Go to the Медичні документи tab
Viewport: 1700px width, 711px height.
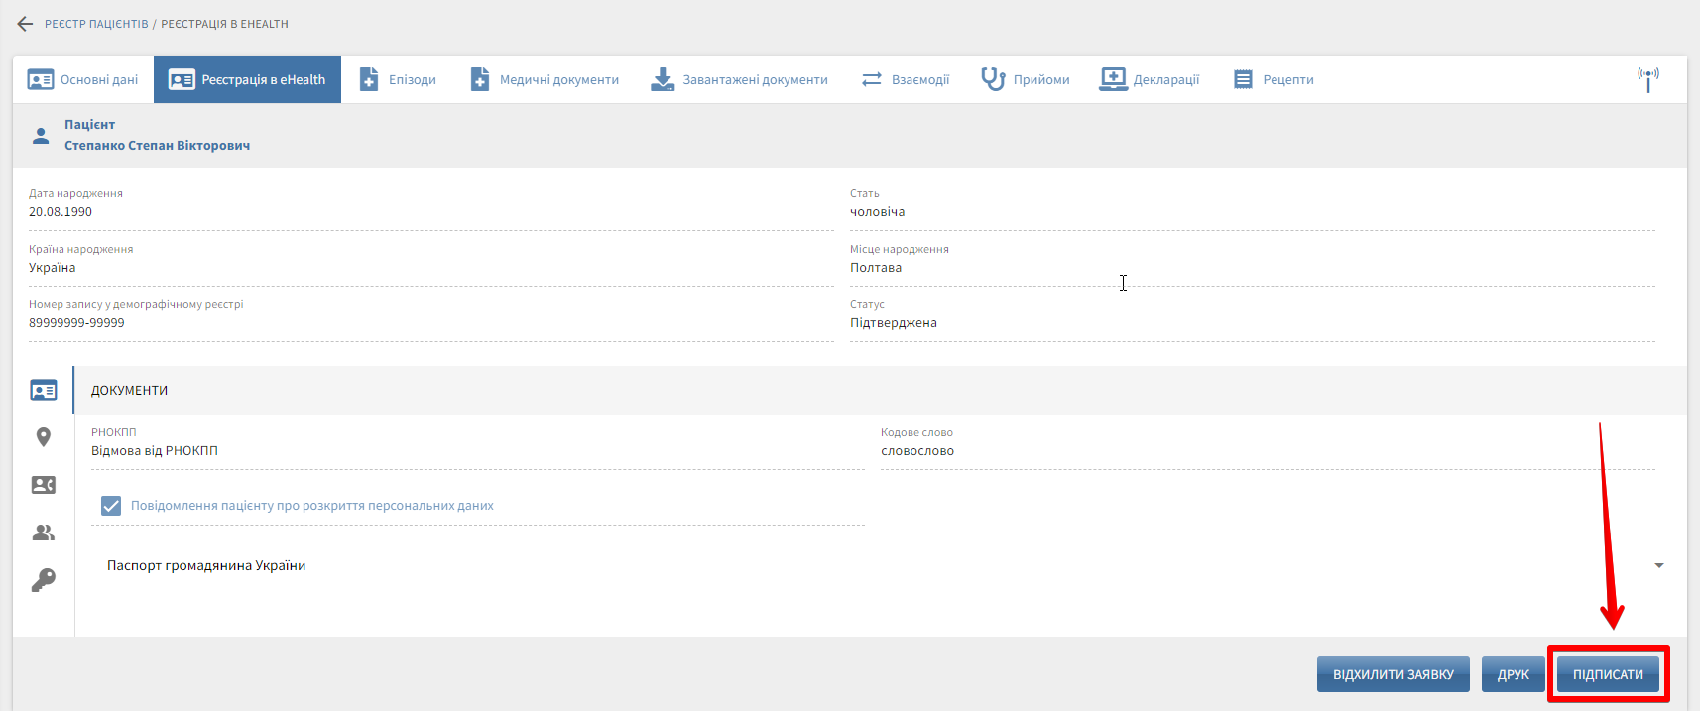545,79
